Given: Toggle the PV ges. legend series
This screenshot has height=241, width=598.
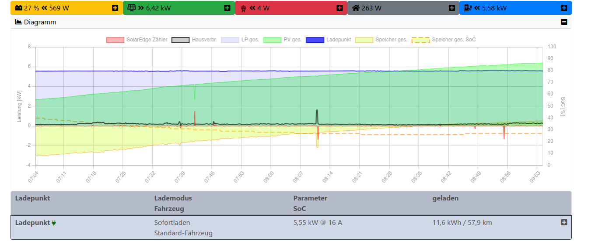Looking at the screenshot, I should (x=283, y=40).
